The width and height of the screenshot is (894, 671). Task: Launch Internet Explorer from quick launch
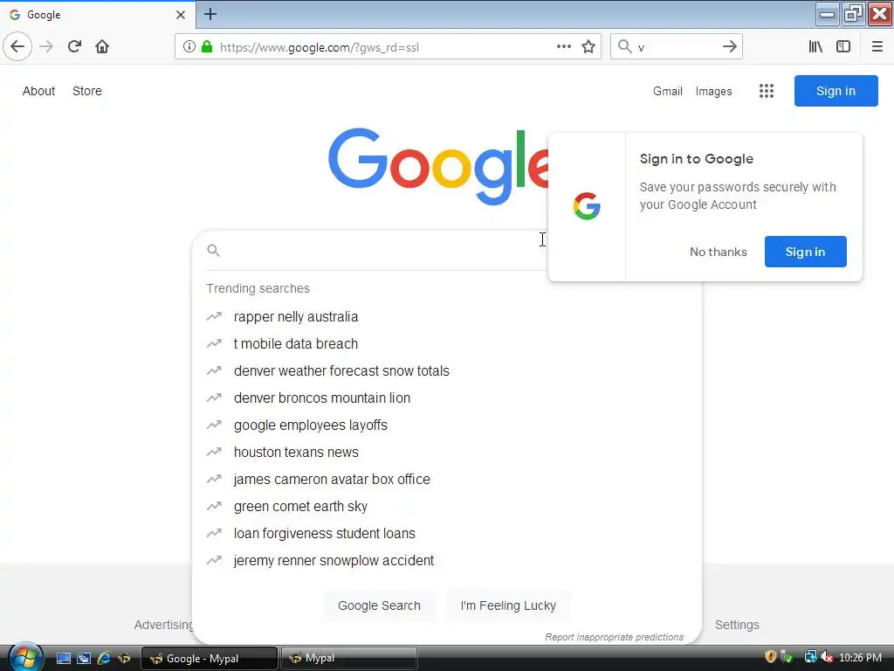[104, 659]
